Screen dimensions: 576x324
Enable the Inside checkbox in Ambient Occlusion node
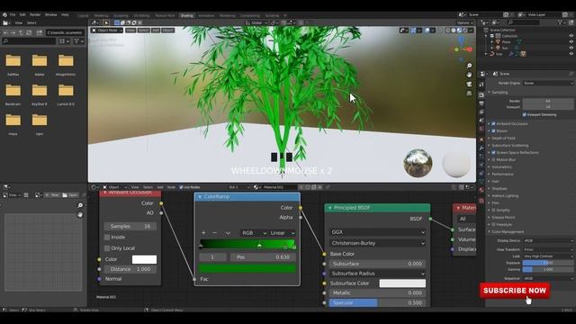point(107,238)
